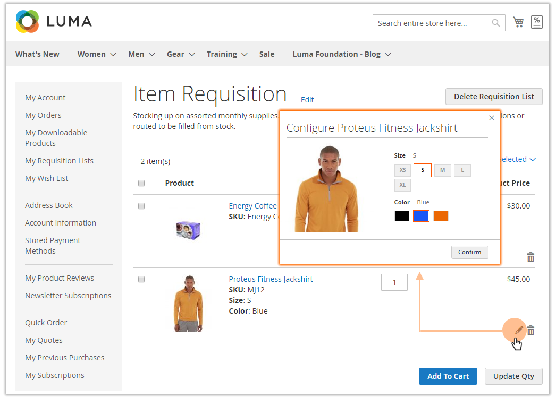This screenshot has height=398, width=556.
Task: Click the Luma logo icon
Action: click(27, 22)
